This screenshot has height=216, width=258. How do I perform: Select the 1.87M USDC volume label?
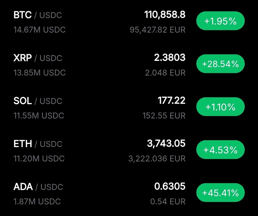pyautogui.click(x=37, y=202)
